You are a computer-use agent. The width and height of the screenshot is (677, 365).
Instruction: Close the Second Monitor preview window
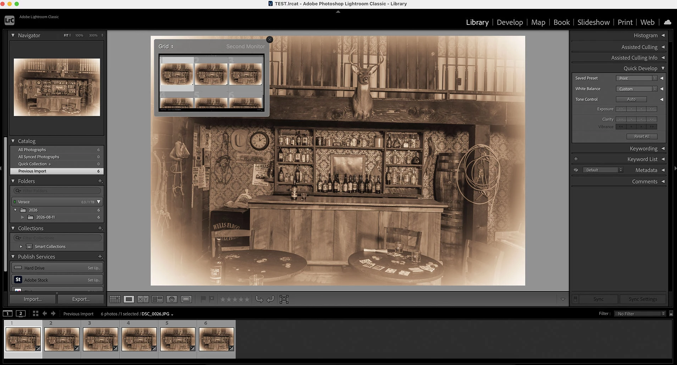tap(270, 39)
